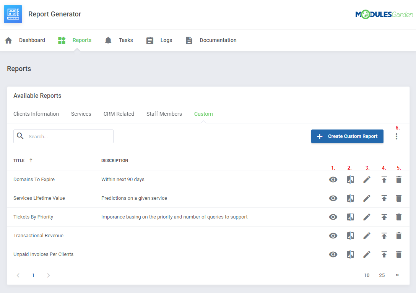
Task: Click the DESCRIPTION column header
Action: tap(115, 160)
